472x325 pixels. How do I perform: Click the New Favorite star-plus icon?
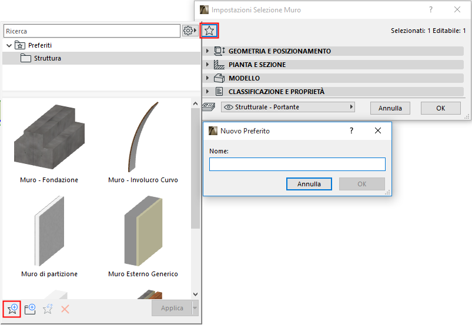12,309
